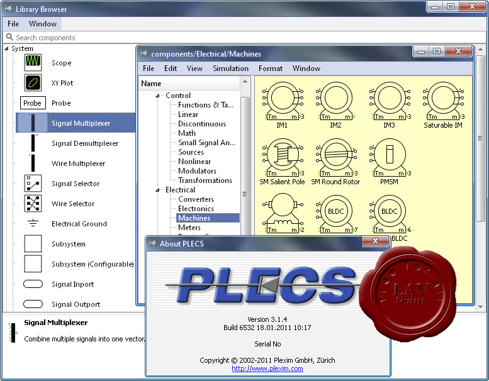Open Small Signal Analysis category
Screen dimensions: 489x381
pos(206,143)
